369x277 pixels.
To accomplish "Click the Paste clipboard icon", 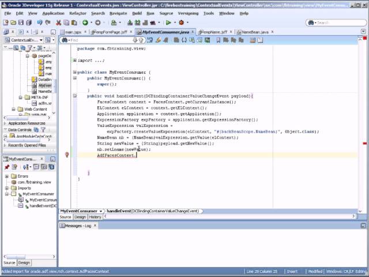I will pos(74,23).
